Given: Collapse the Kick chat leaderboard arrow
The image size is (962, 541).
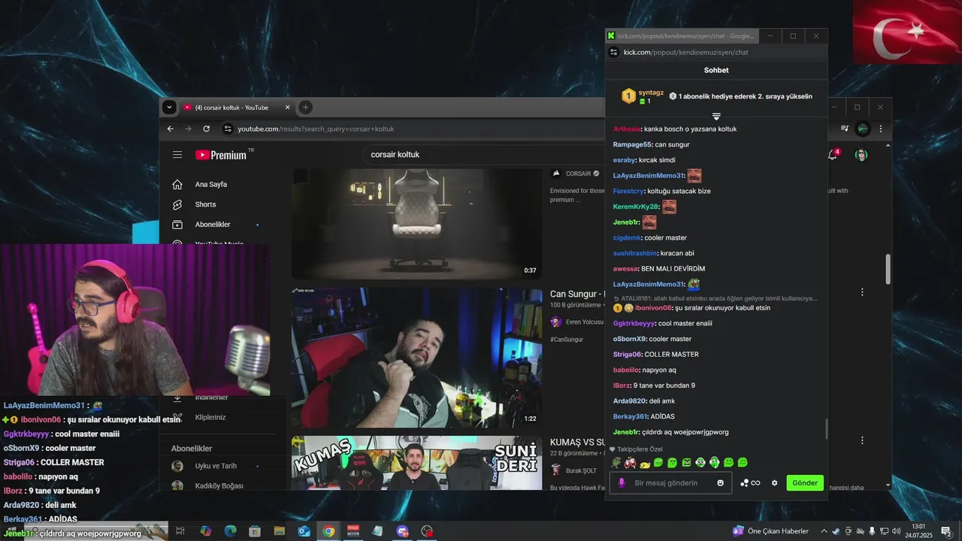Looking at the screenshot, I should point(716,116).
